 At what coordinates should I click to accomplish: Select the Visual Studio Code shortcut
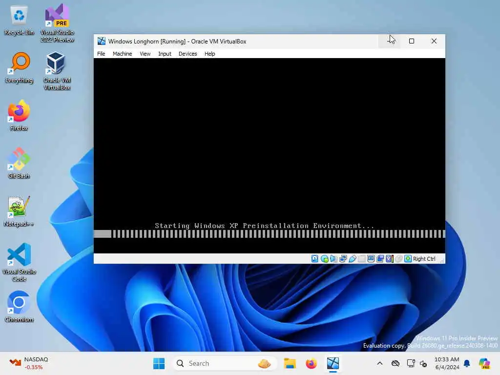[x=19, y=262]
